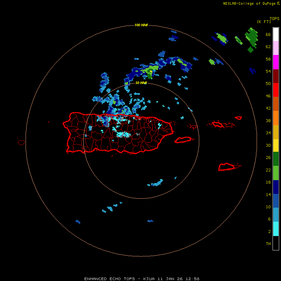The image size is (281, 281).
Task: Click the Vieques island outline
Action: coord(184,140)
